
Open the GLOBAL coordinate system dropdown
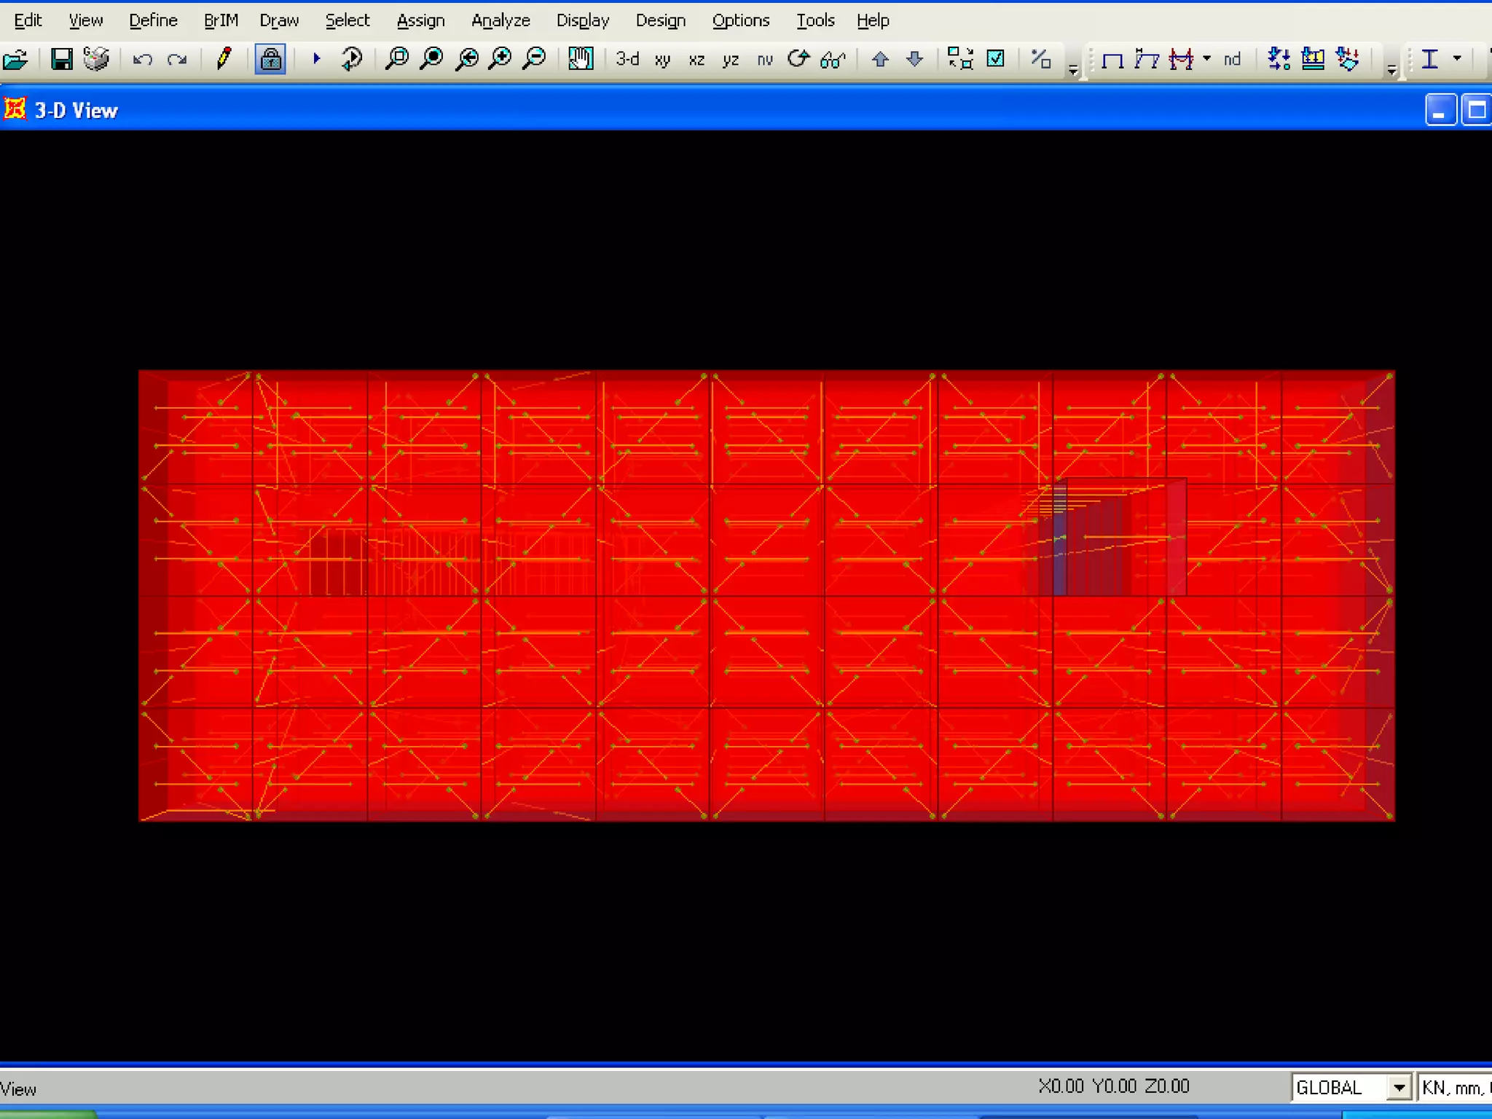(x=1398, y=1088)
